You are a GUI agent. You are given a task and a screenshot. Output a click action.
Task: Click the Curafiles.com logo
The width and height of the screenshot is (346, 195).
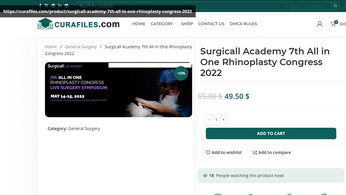(x=79, y=24)
